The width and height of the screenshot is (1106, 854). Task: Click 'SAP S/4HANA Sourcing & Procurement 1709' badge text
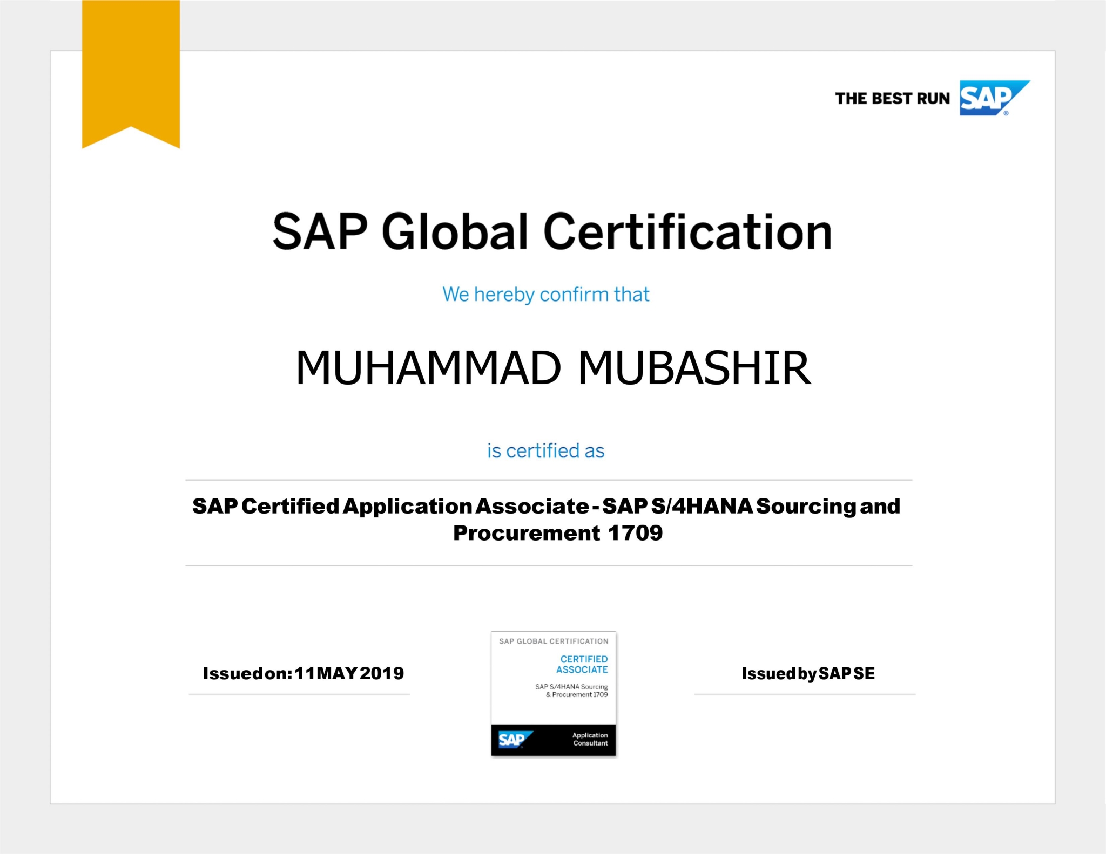click(x=572, y=691)
